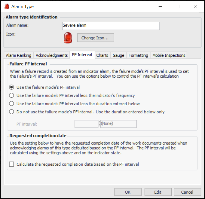Screen dimensions: 205x199
Task: Go to the Formatting tab
Action: click(x=138, y=55)
